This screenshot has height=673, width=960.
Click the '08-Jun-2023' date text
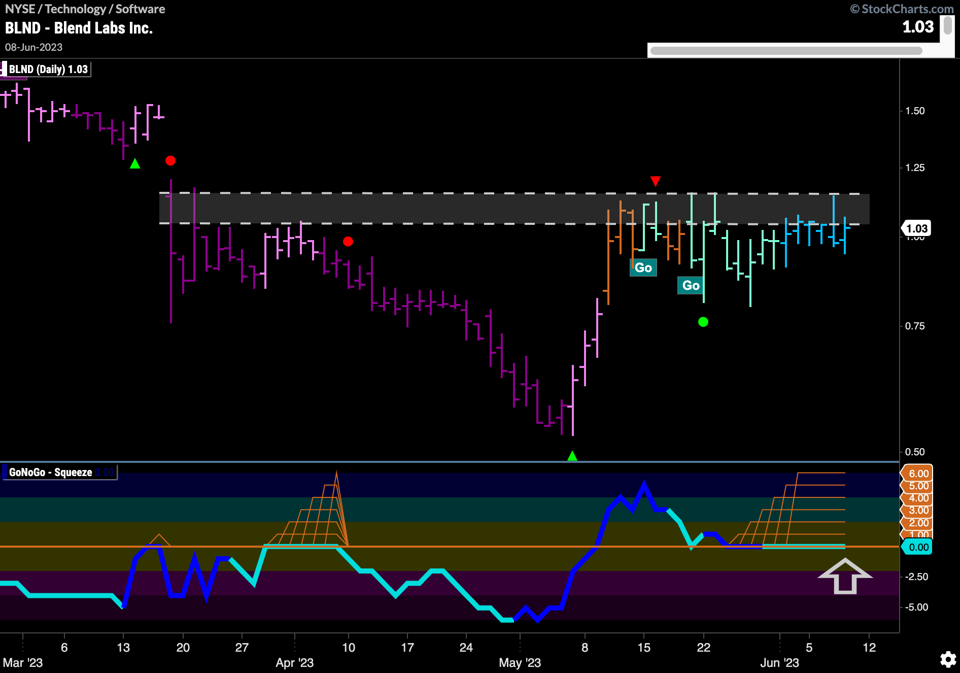tap(33, 47)
